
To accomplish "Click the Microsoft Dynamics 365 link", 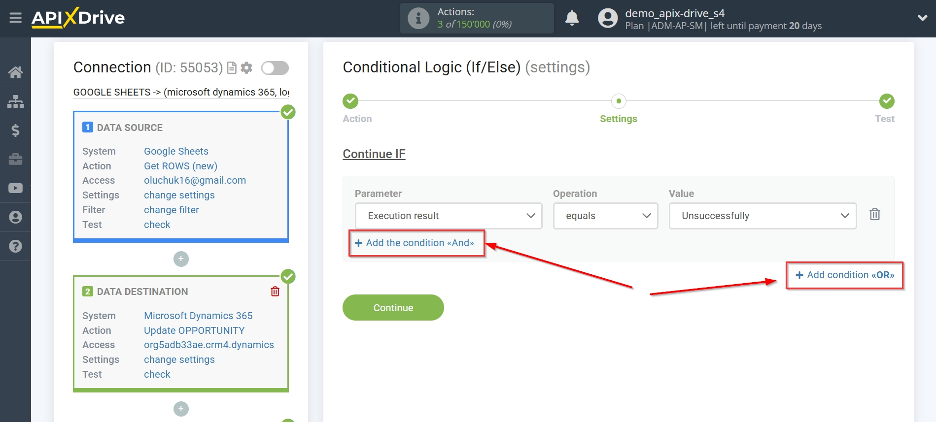I will (x=198, y=316).
